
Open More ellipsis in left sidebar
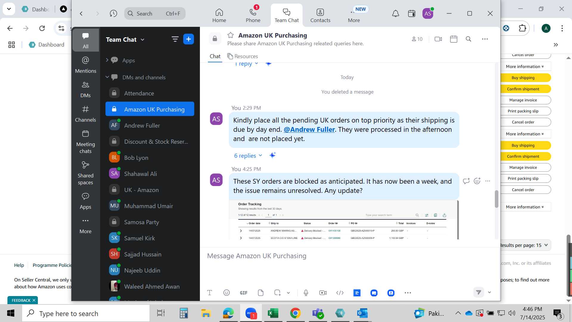(86, 225)
